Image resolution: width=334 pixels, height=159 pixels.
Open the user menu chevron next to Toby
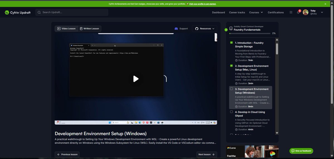click(322, 12)
